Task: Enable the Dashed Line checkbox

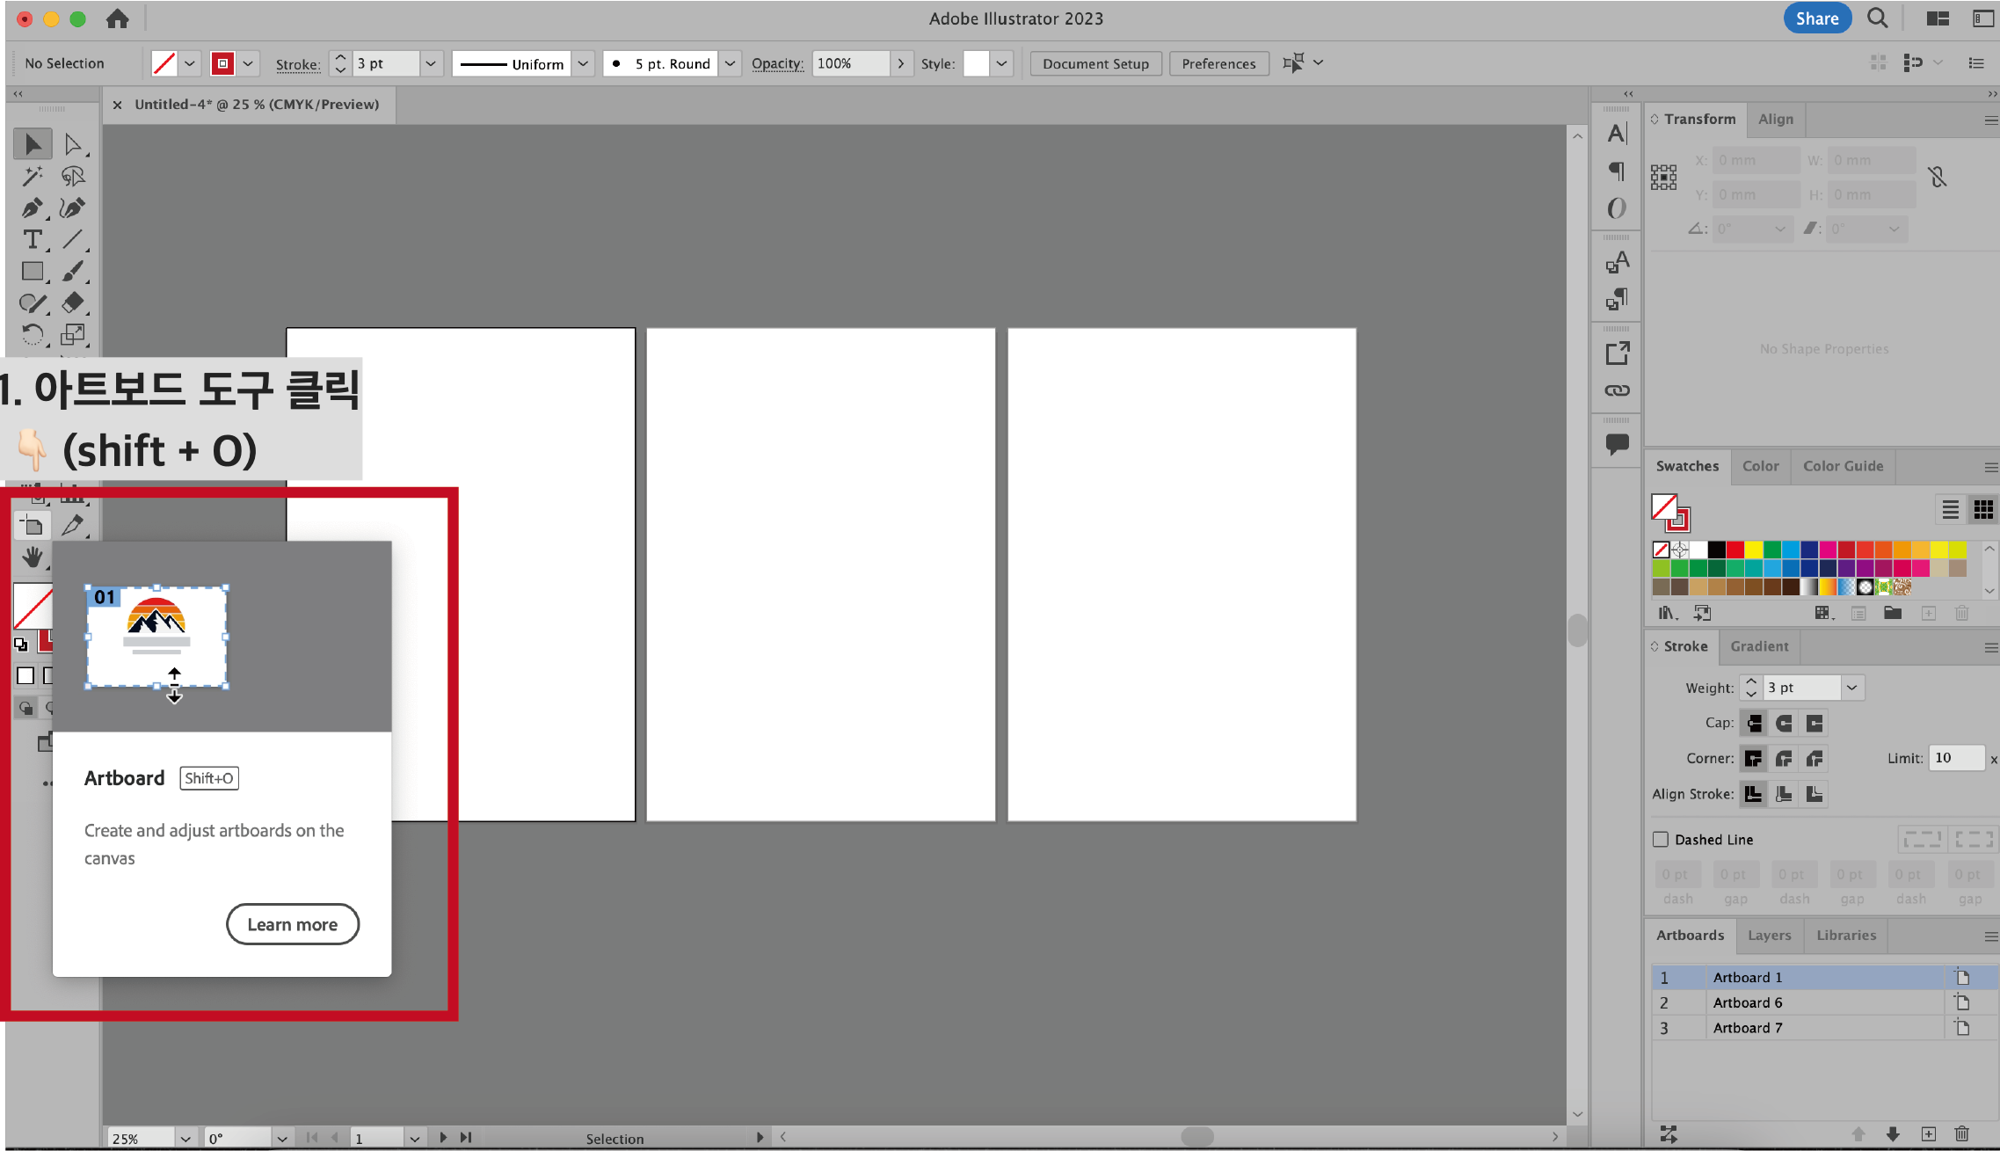Action: click(x=1661, y=840)
